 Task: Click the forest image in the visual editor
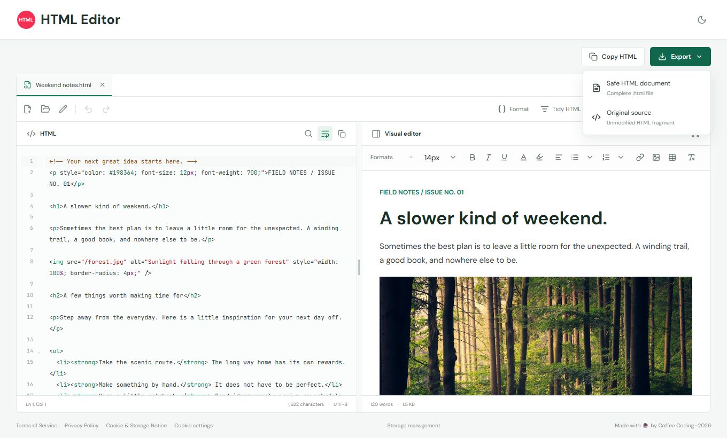coord(536,336)
